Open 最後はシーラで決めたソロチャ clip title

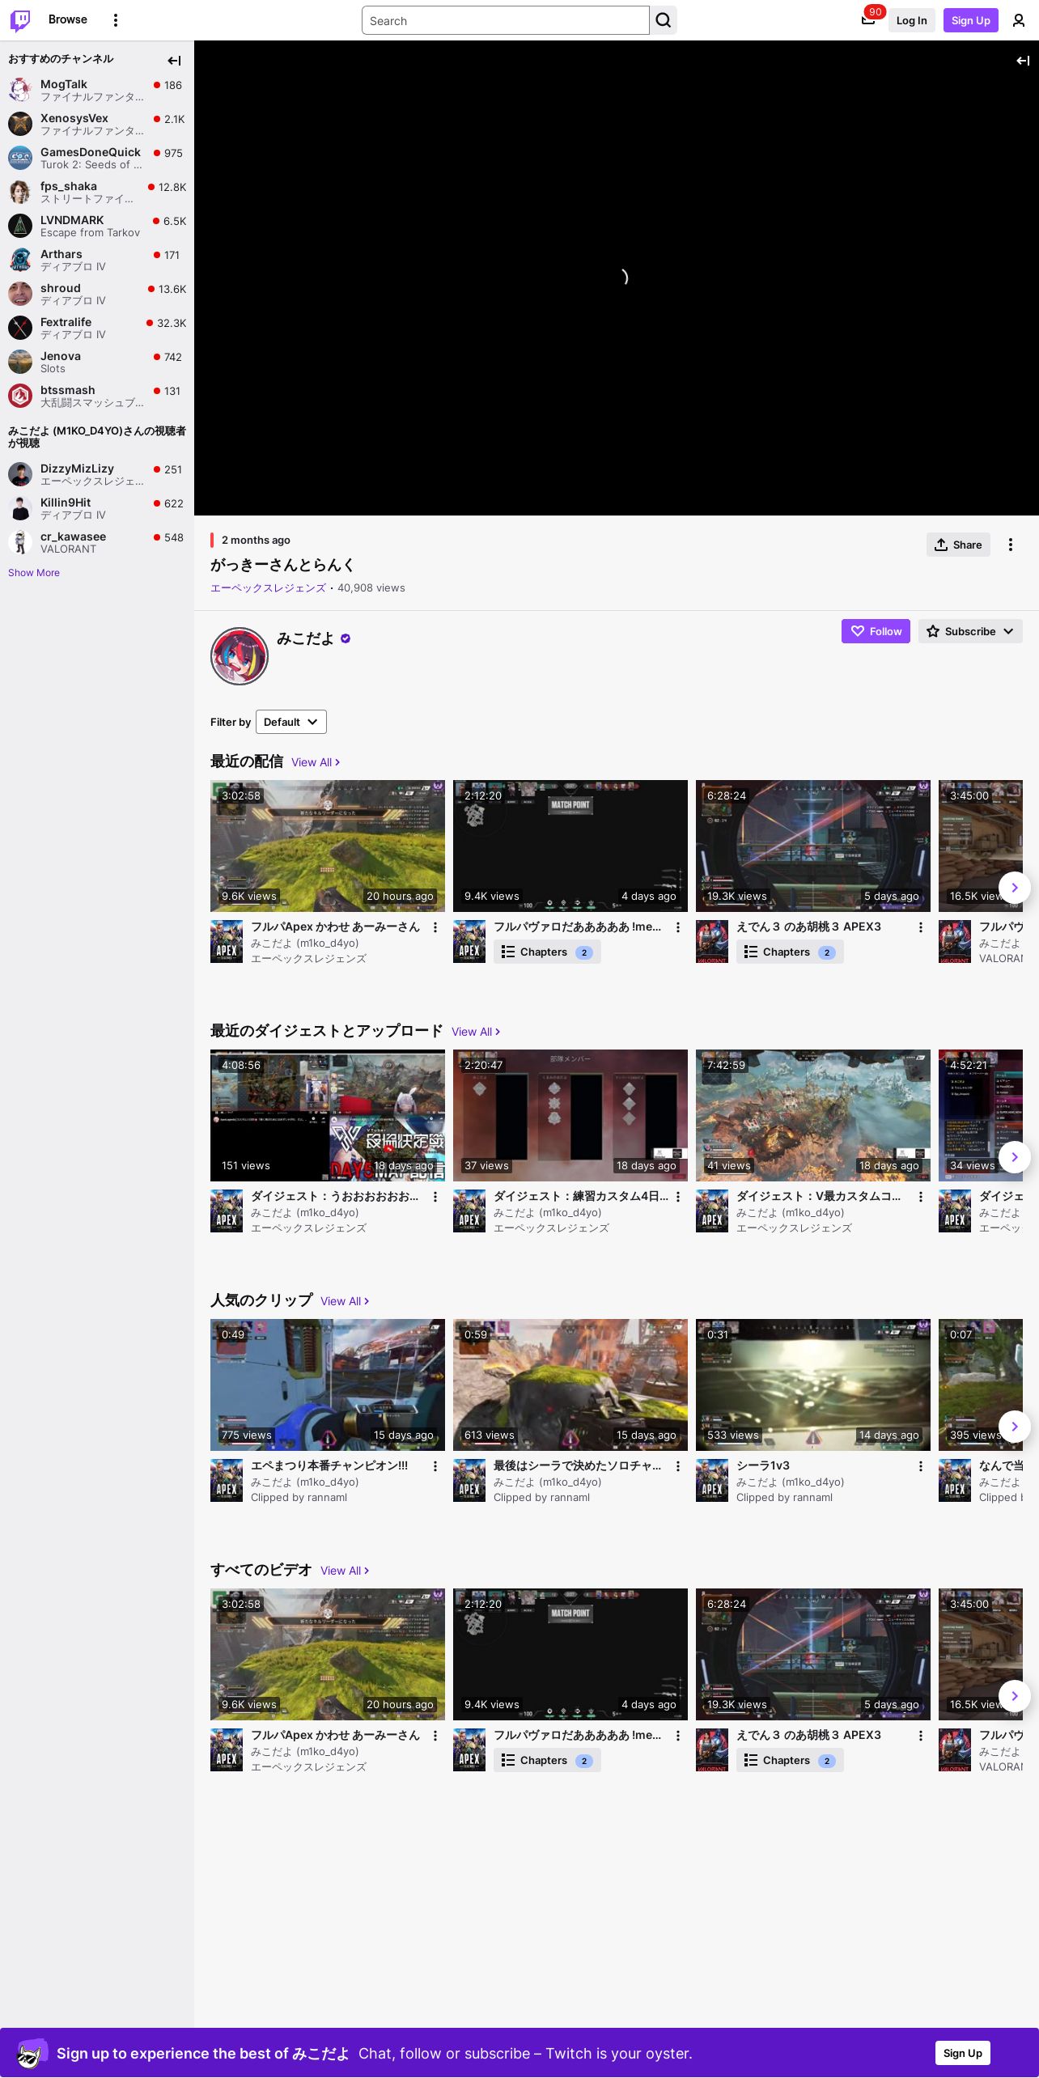(x=578, y=1465)
